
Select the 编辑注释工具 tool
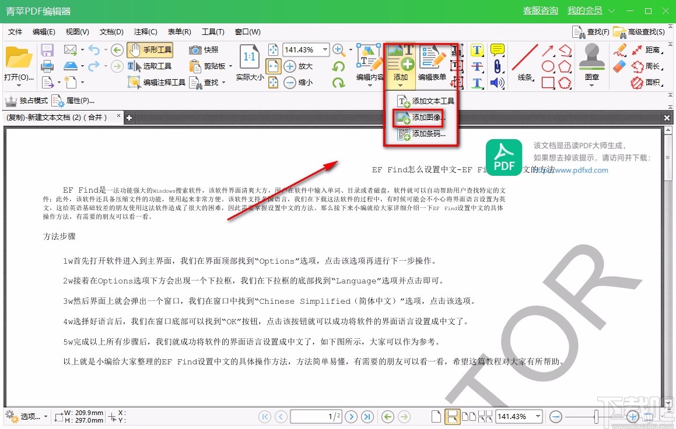pos(156,82)
